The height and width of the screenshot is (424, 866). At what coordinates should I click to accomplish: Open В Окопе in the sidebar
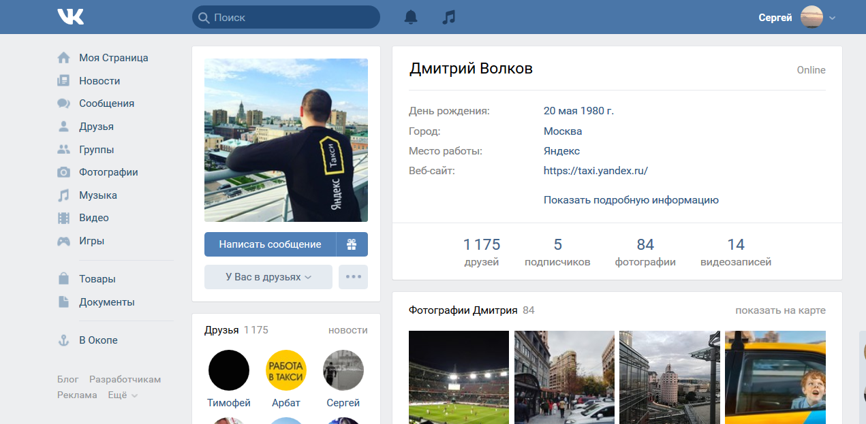point(98,340)
